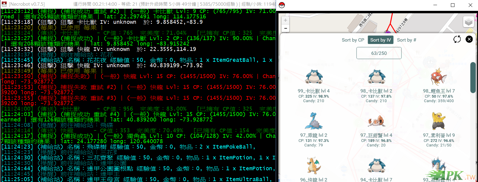Click the text Candy: 21/50

[439, 145]
